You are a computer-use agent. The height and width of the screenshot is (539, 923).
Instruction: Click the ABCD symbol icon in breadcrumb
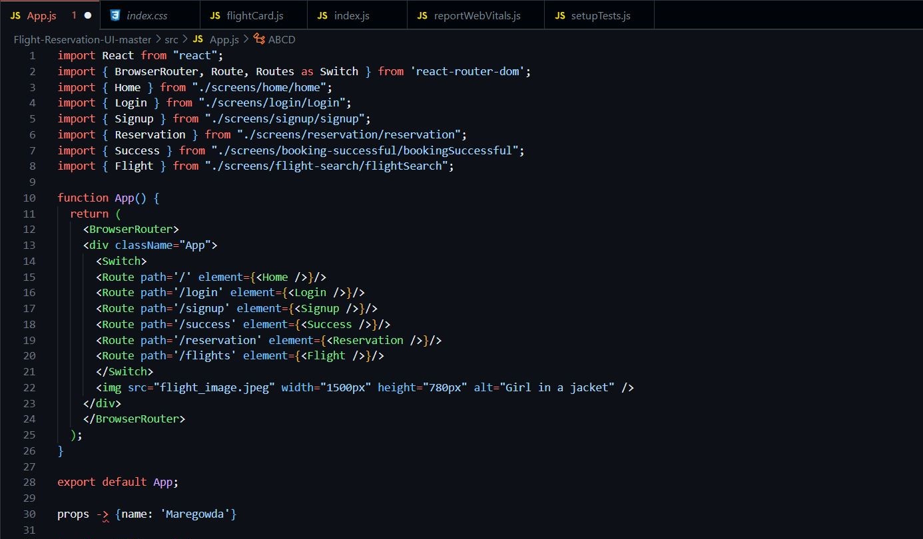tap(259, 40)
